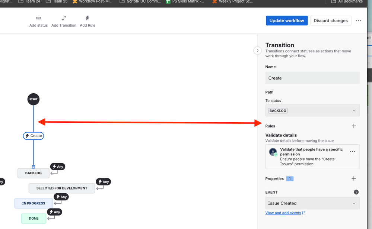Add a property using the Properties plus icon
This screenshot has width=372, height=229.
(x=354, y=178)
